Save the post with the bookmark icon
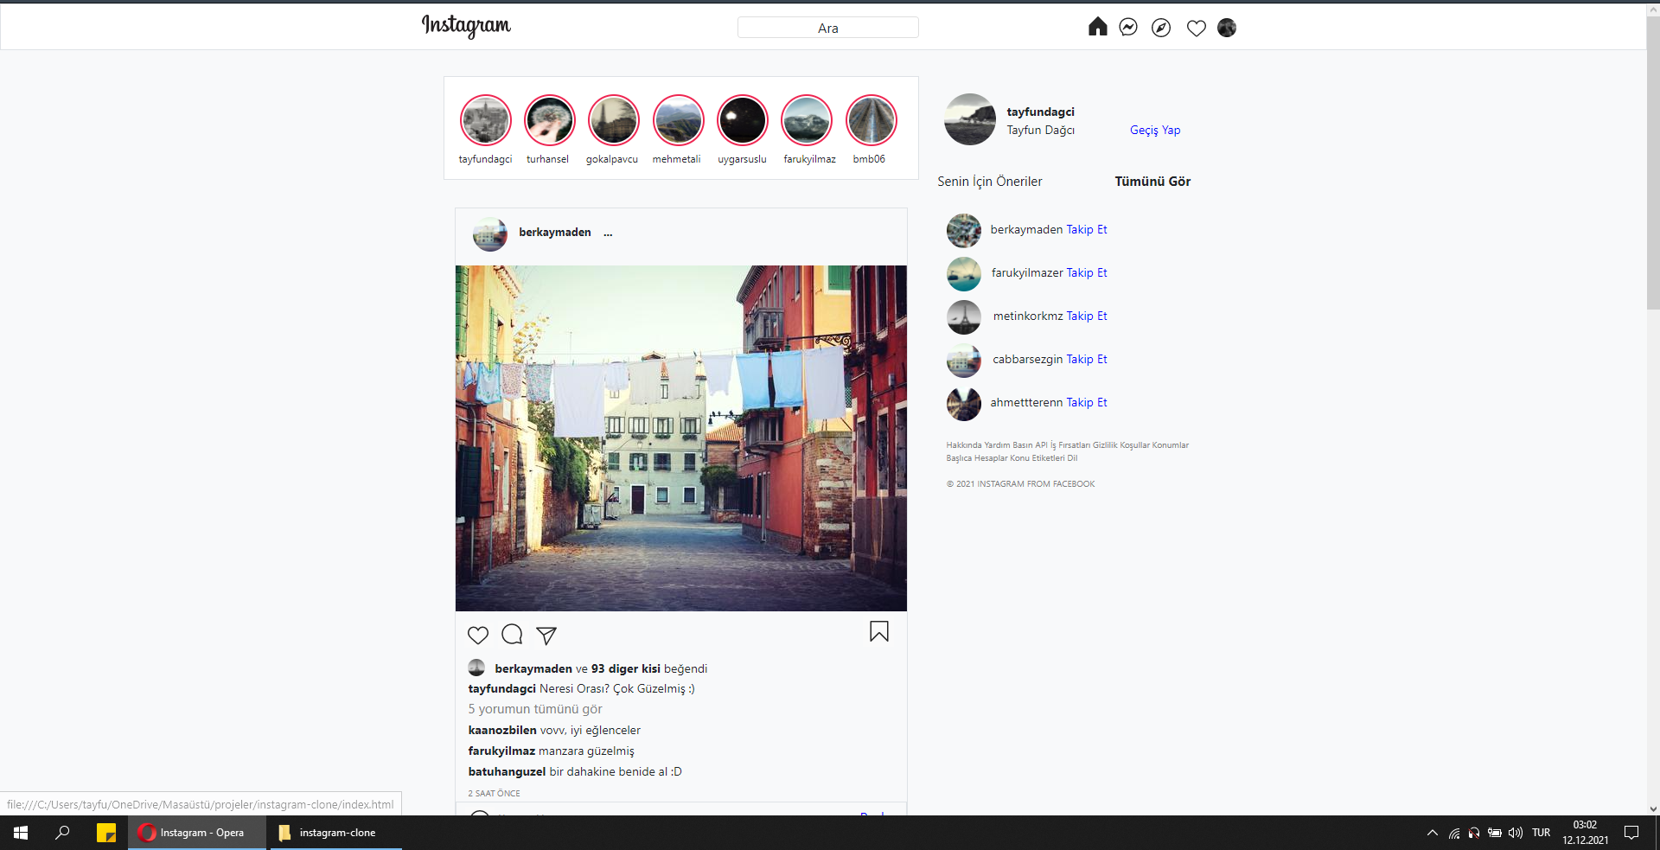 pyautogui.click(x=878, y=632)
